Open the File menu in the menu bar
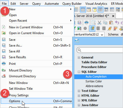 [4, 4]
